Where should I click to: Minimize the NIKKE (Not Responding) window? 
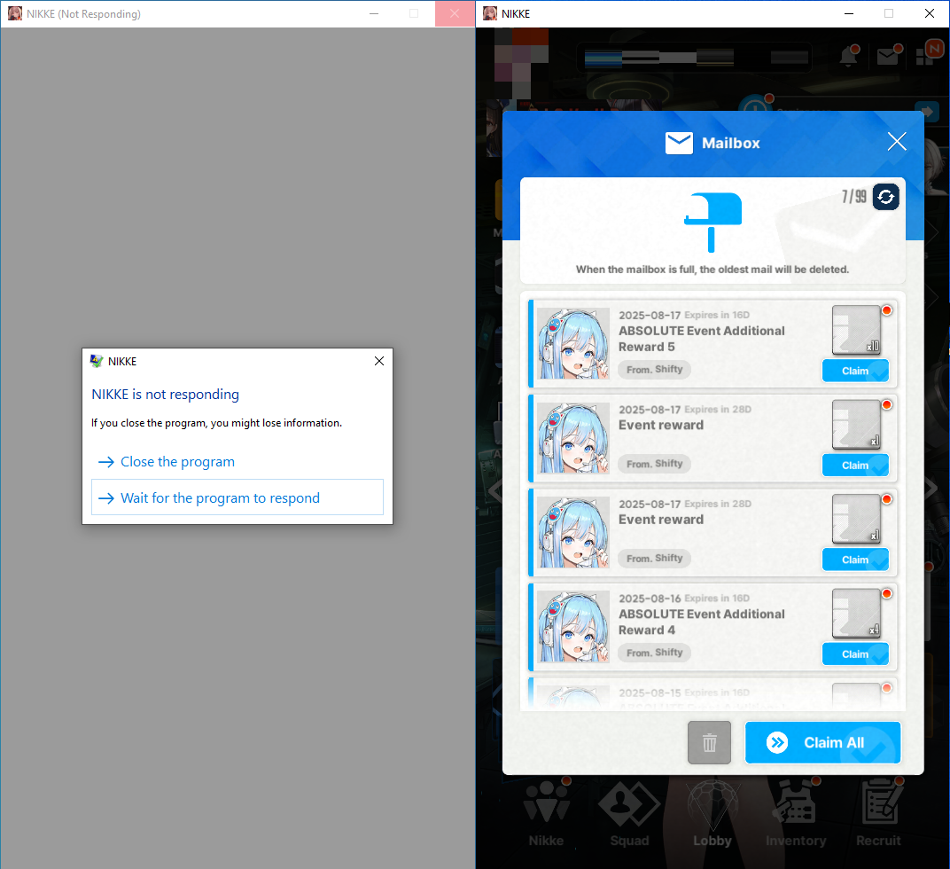tap(374, 13)
